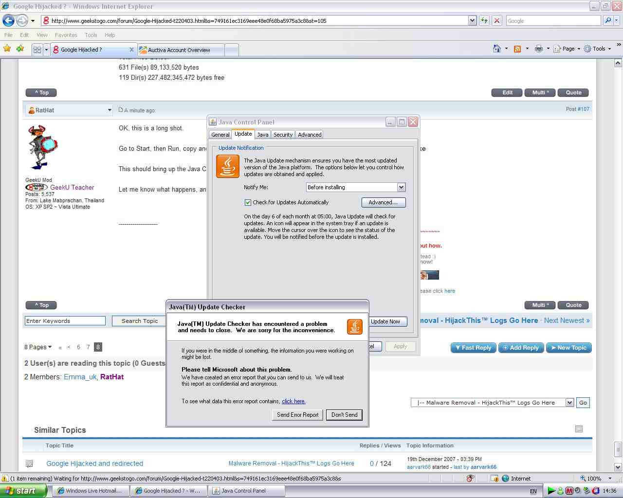Click the Print icon in toolbar
This screenshot has height=498, width=623.
click(x=538, y=49)
